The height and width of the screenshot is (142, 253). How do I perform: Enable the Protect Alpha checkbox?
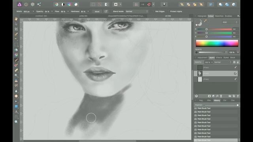pos(168,11)
